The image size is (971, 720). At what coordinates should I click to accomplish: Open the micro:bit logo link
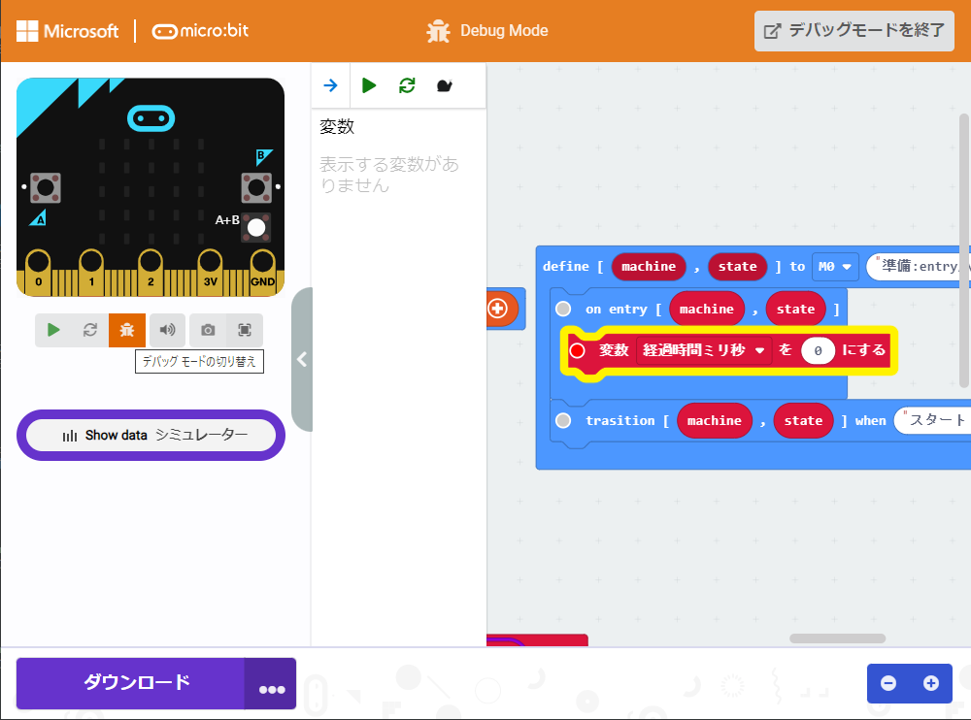click(x=200, y=31)
